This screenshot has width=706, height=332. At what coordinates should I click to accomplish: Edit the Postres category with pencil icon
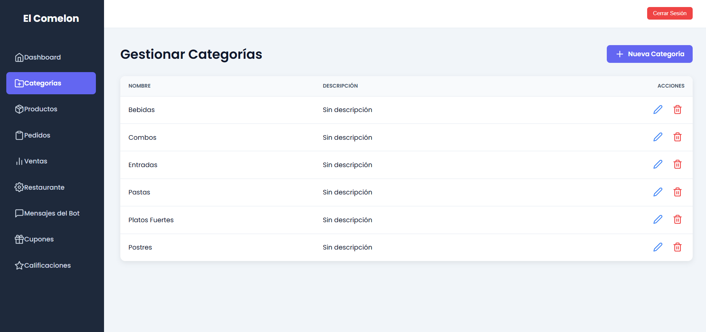658,247
